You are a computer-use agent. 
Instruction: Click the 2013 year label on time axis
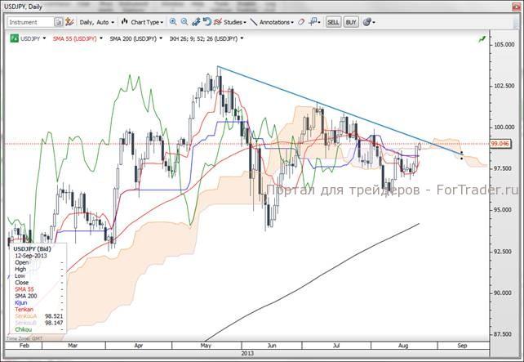[x=247, y=353]
